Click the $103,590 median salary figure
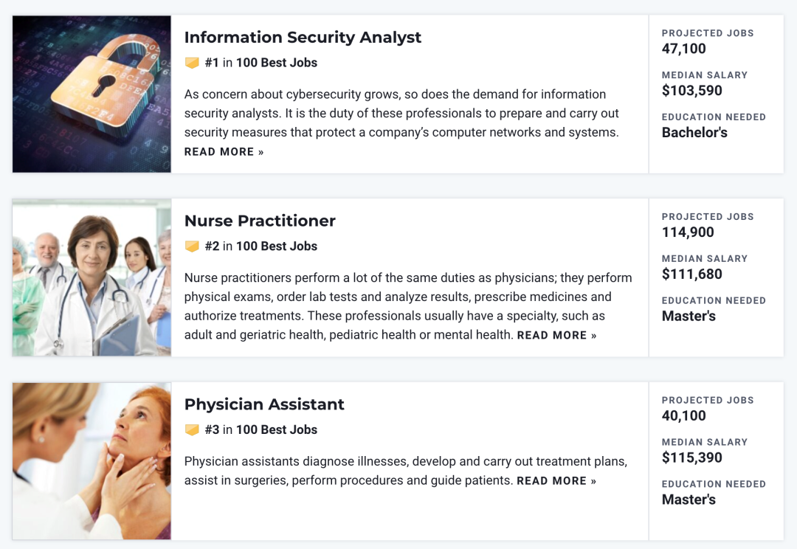This screenshot has height=549, width=797. click(691, 91)
